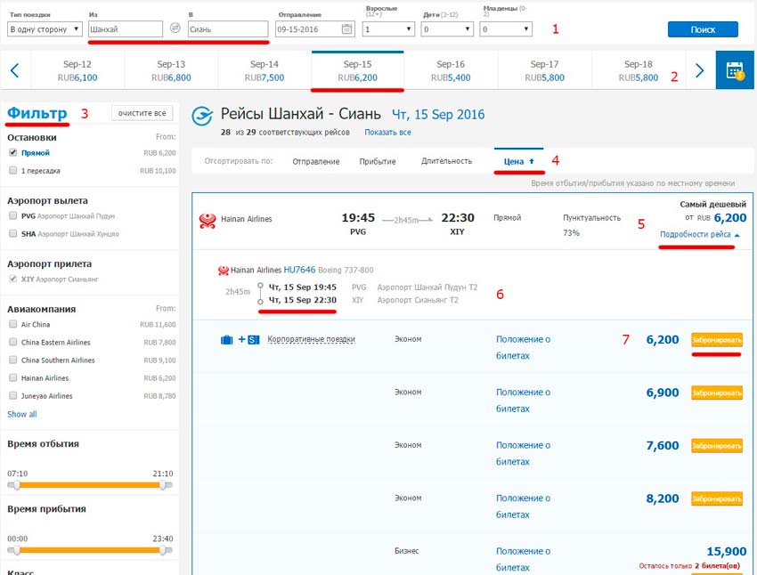Screen dimensions: 757x575
Task: Open the Взрослые adults count dropdown
Action: 389,29
